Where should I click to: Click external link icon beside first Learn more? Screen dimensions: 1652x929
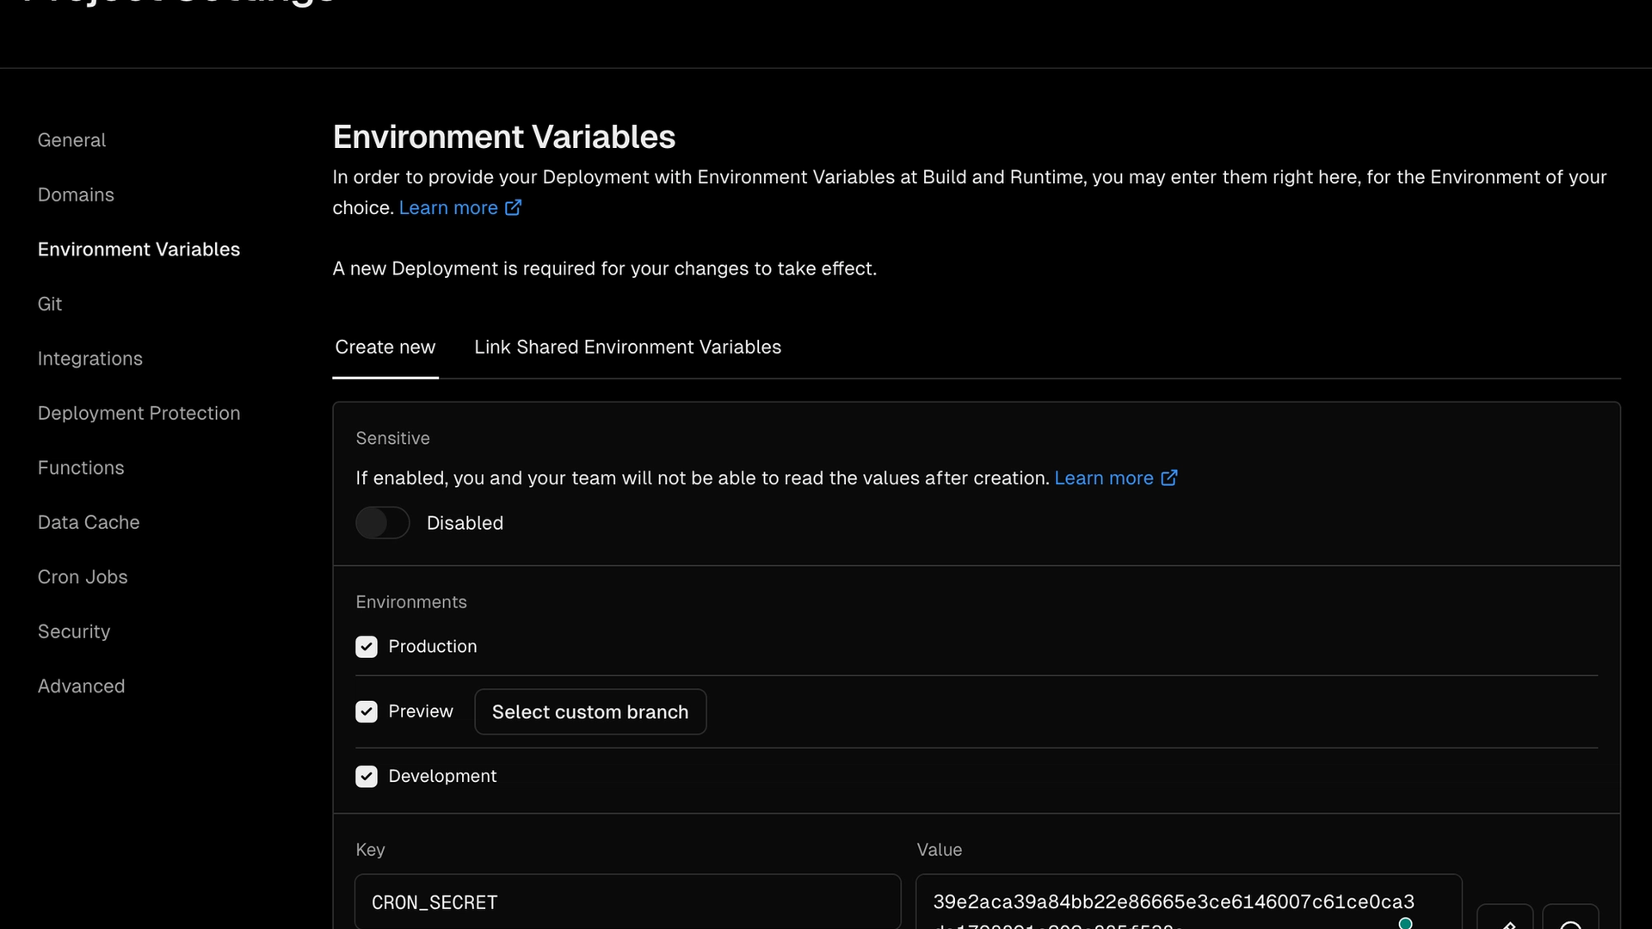(513, 207)
